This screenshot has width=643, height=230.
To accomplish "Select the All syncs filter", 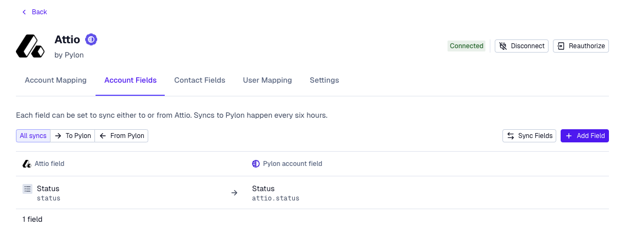I will (x=33, y=136).
